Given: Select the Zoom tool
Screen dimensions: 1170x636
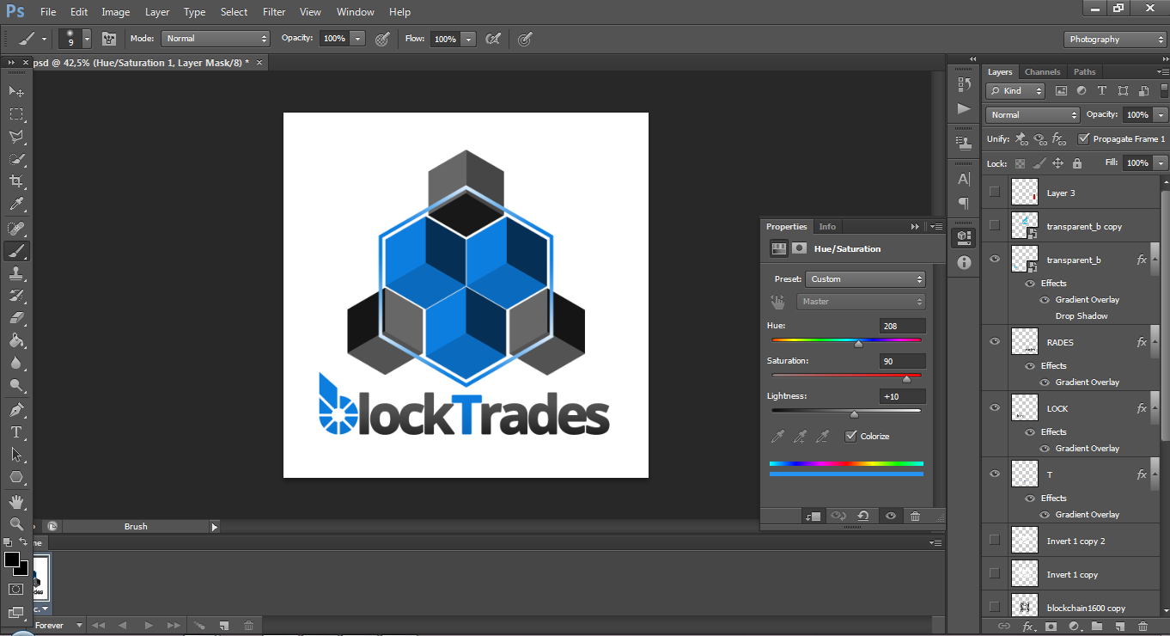Looking at the screenshot, I should coord(16,523).
